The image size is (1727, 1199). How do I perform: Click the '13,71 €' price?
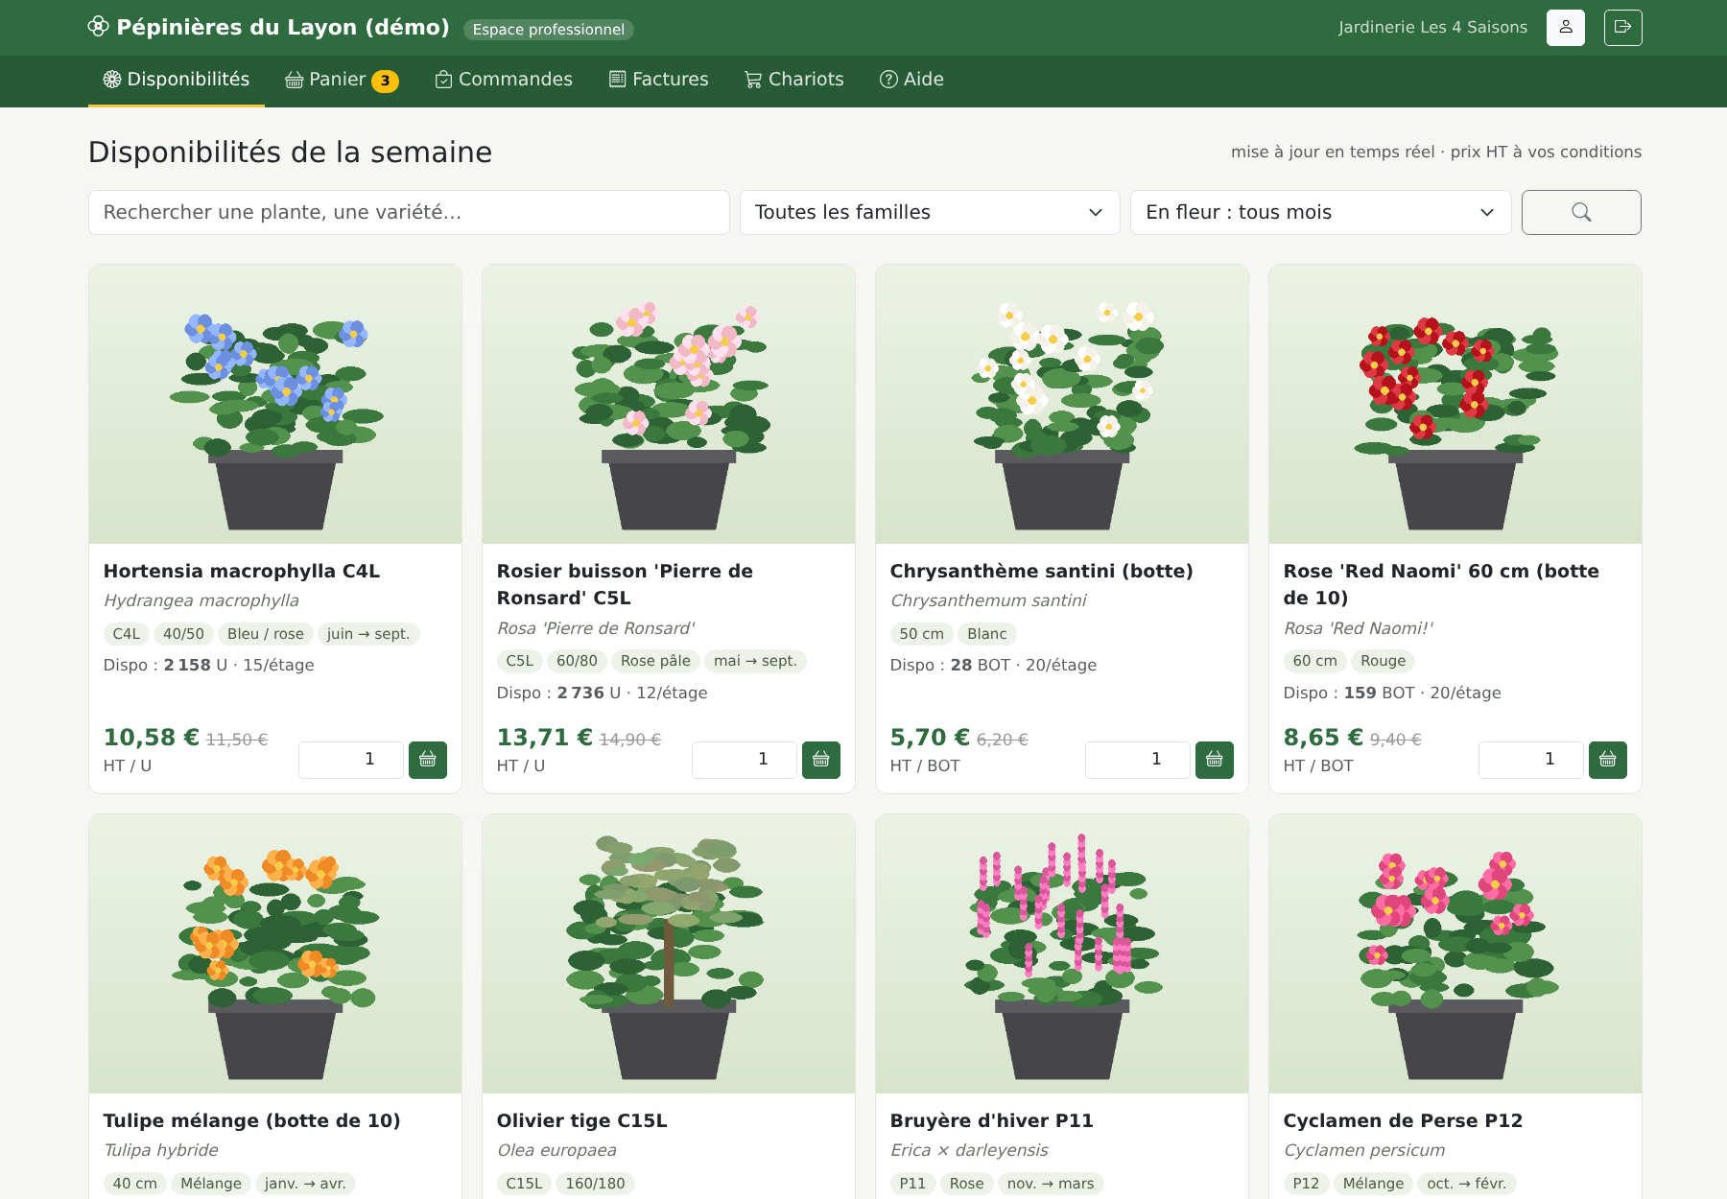click(545, 737)
